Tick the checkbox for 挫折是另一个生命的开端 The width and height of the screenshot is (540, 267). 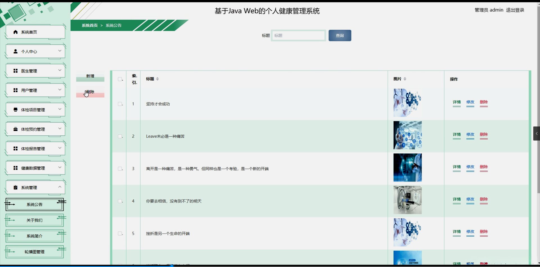point(120,234)
